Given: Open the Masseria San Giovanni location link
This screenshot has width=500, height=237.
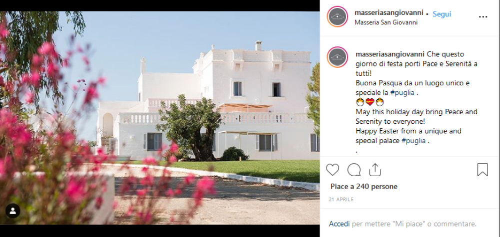Looking at the screenshot, I should coord(386,22).
